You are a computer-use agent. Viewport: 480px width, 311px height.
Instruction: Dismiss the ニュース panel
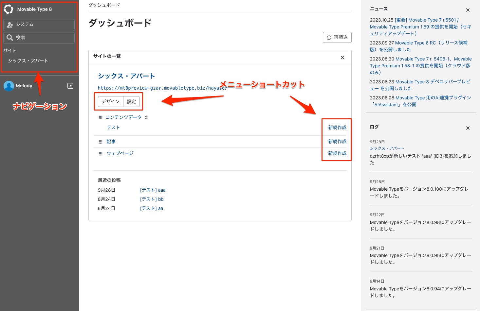(x=468, y=10)
